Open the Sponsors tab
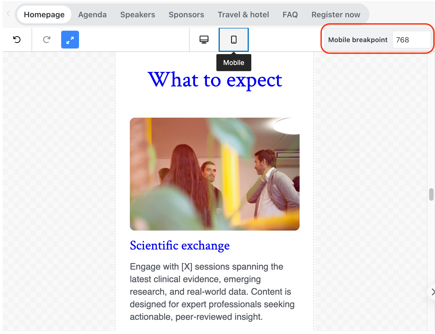Viewport: 435px width, 334px height. (x=186, y=14)
